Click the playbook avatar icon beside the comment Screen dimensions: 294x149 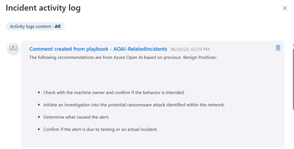pos(13,49)
